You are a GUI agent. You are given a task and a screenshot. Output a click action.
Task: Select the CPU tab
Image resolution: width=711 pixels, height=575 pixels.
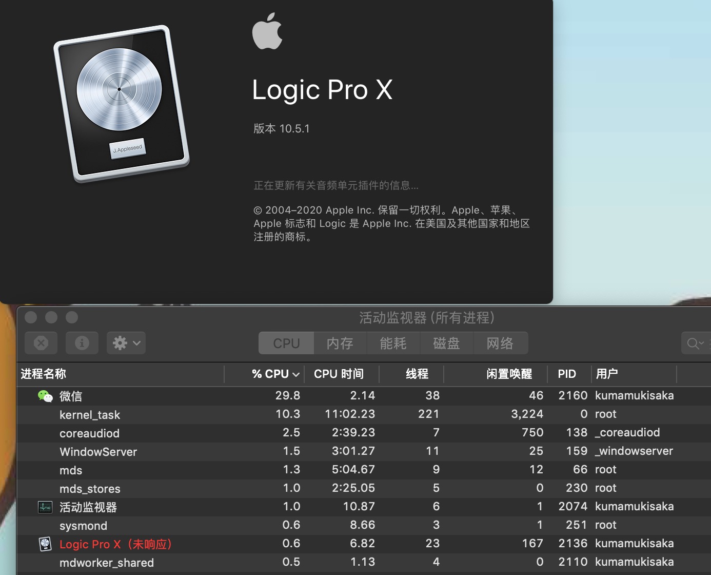[x=286, y=343]
